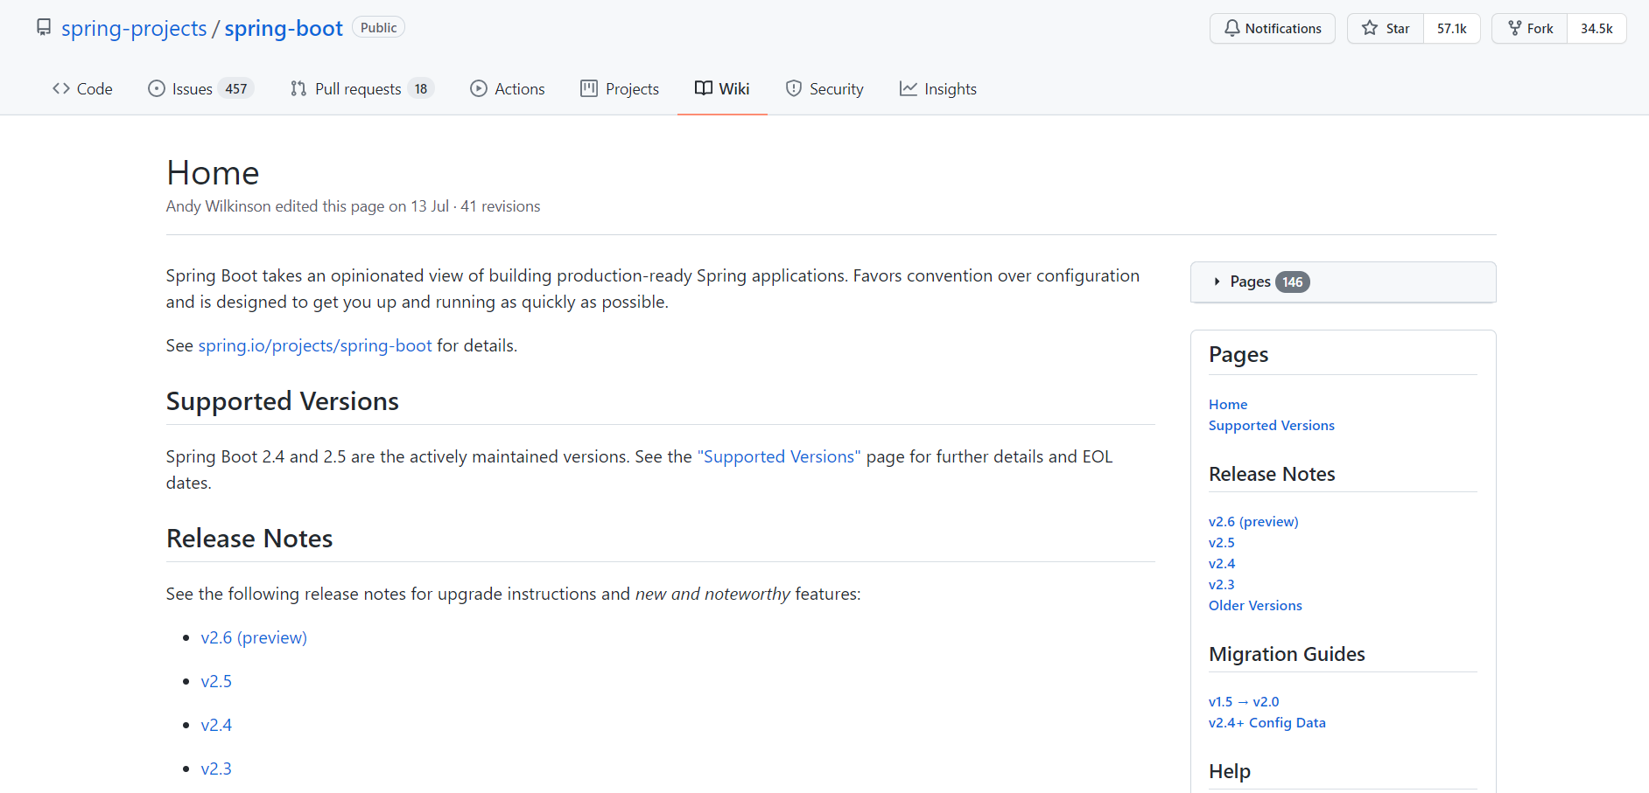
Task: Click the Star icon in the Star button
Action: (1370, 28)
